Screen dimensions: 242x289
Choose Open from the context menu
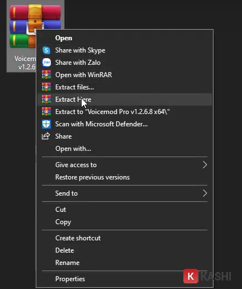[125, 38]
